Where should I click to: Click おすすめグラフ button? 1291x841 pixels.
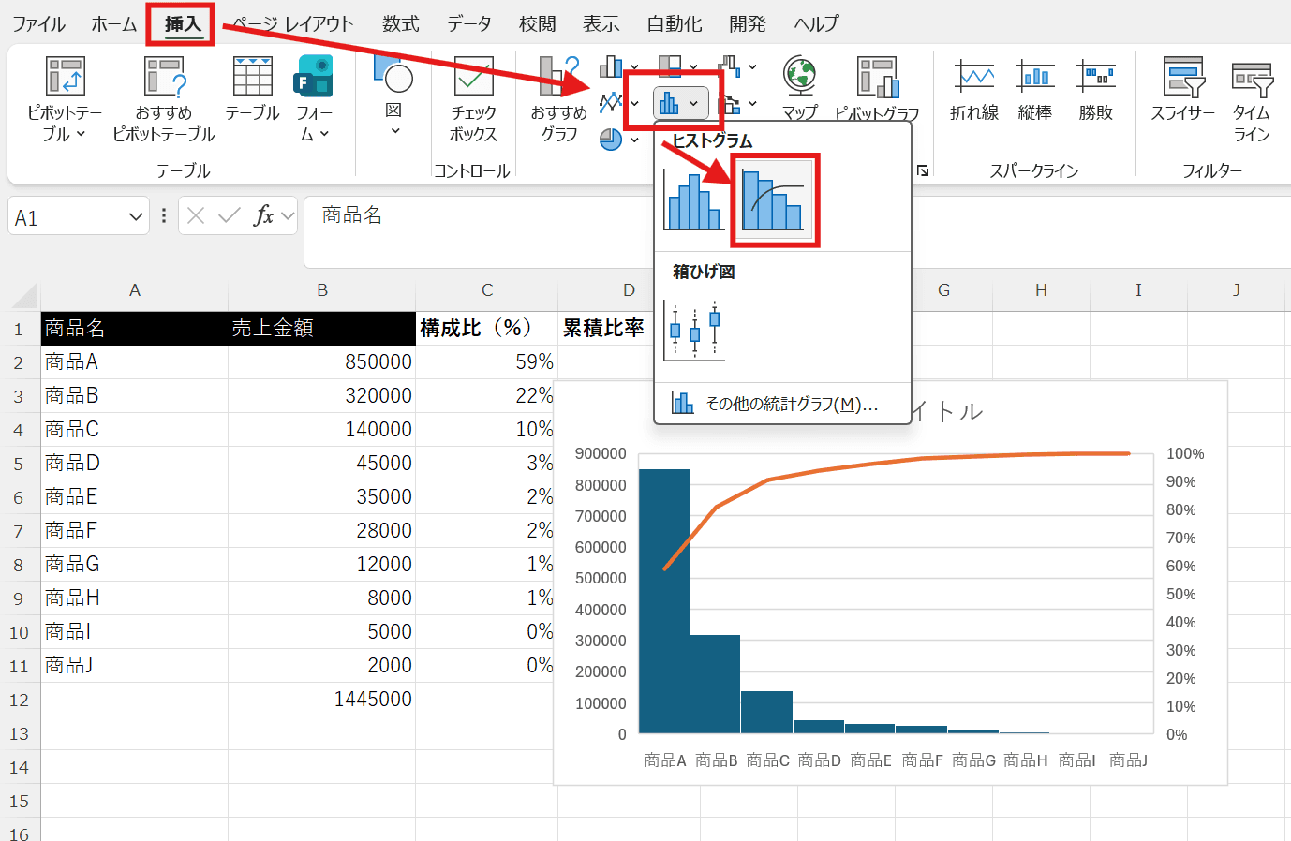558,98
